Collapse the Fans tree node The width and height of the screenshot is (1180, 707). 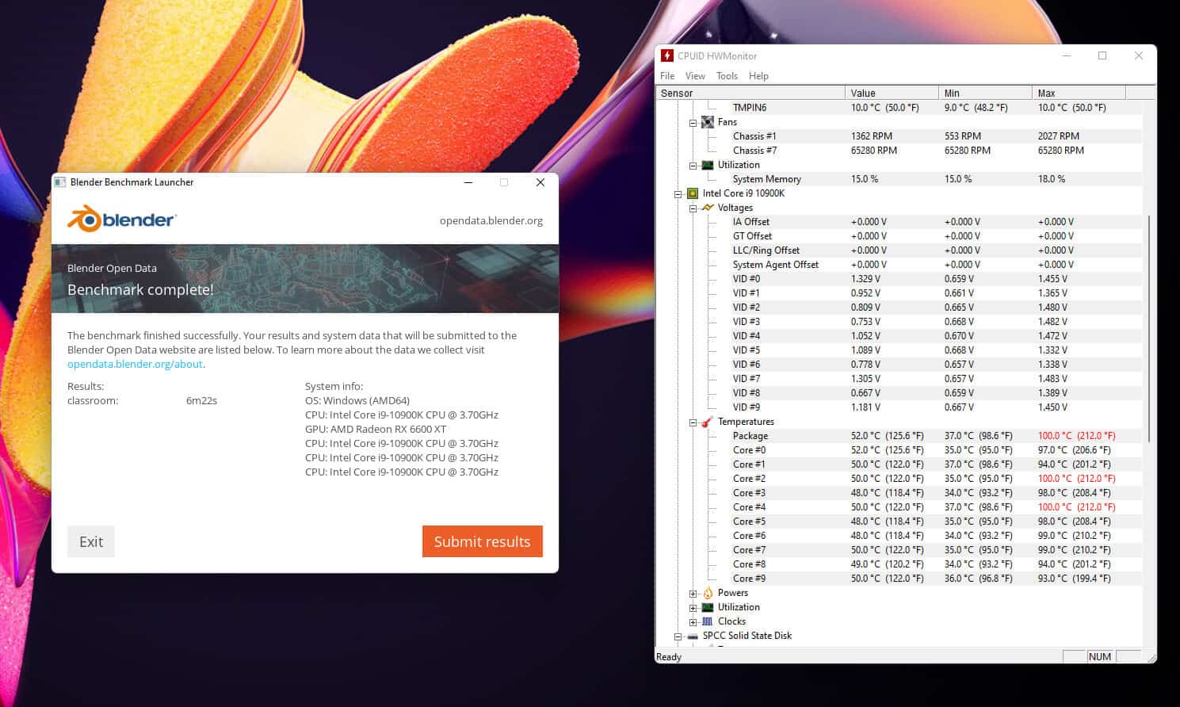tap(693, 123)
